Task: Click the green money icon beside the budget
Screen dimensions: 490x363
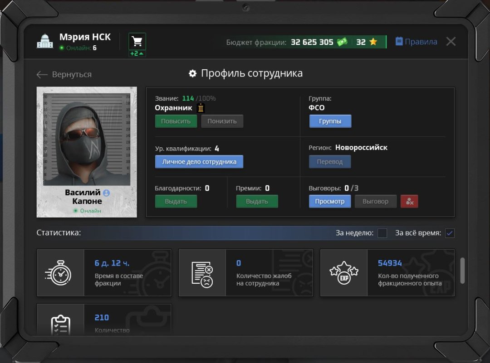Action: [x=342, y=42]
